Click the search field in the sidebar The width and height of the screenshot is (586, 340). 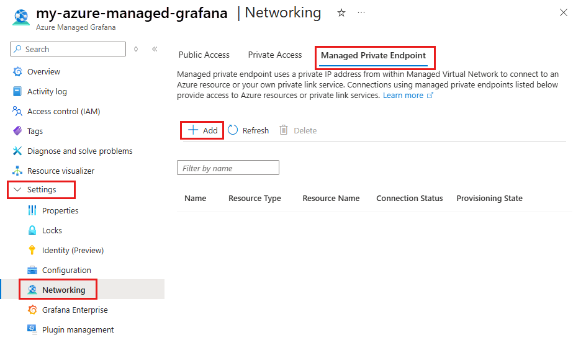pos(68,49)
